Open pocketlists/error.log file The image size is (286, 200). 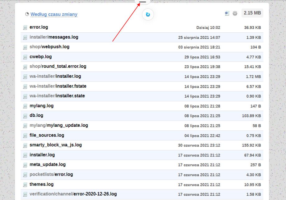(51, 174)
